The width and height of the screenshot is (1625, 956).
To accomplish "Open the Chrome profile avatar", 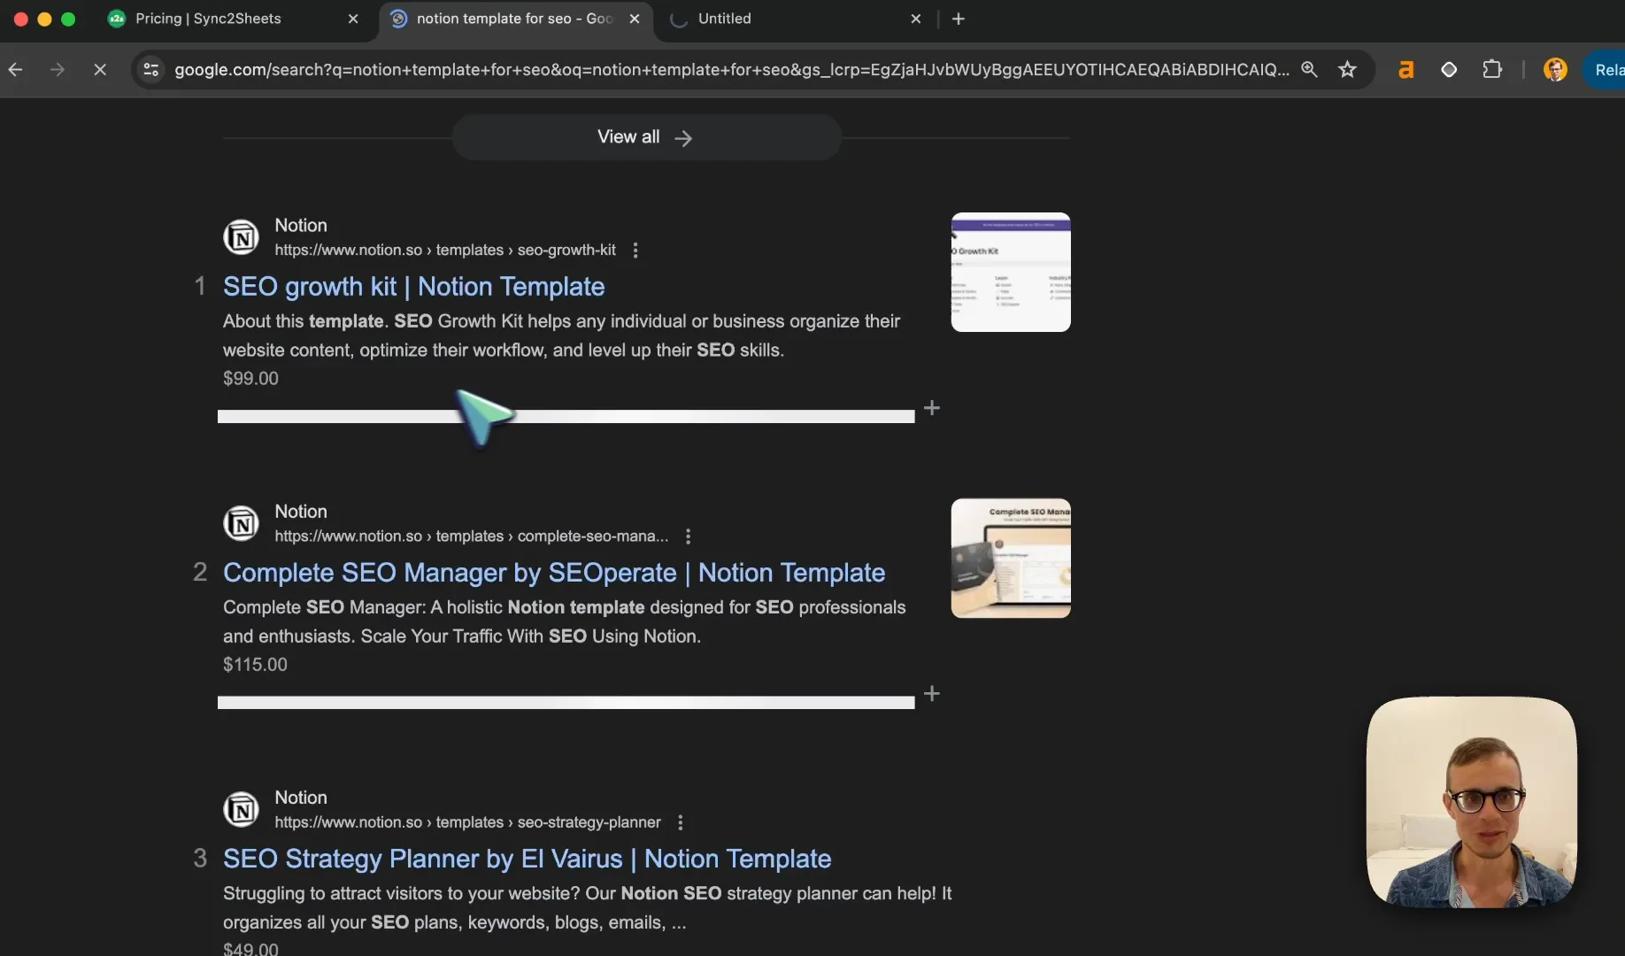I will coord(1555,69).
